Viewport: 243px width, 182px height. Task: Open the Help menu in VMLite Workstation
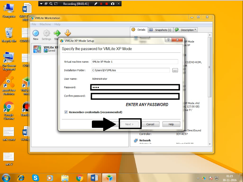pyautogui.click(x=57, y=24)
